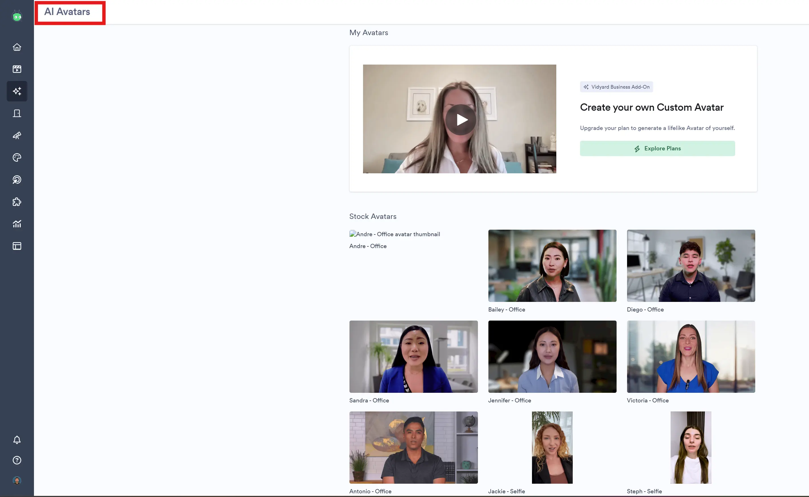Image resolution: width=809 pixels, height=497 pixels.
Task: Pick the Jackie - Selfie avatar
Action: (552, 447)
